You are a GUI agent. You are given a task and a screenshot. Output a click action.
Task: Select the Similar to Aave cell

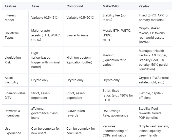[77, 35]
